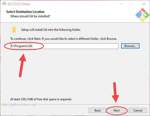Continue the installation with the Next button

coord(116,110)
